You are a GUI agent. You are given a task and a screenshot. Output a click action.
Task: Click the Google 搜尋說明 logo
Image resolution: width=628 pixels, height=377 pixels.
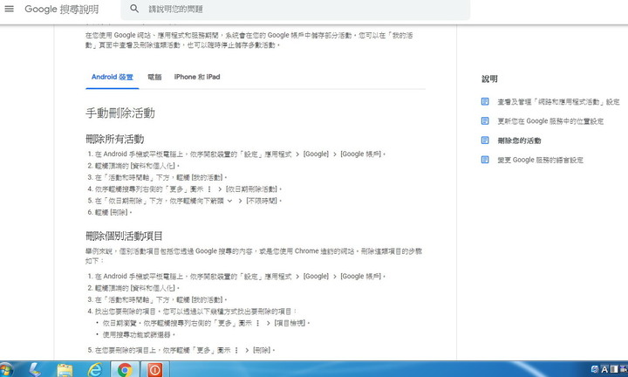click(62, 10)
